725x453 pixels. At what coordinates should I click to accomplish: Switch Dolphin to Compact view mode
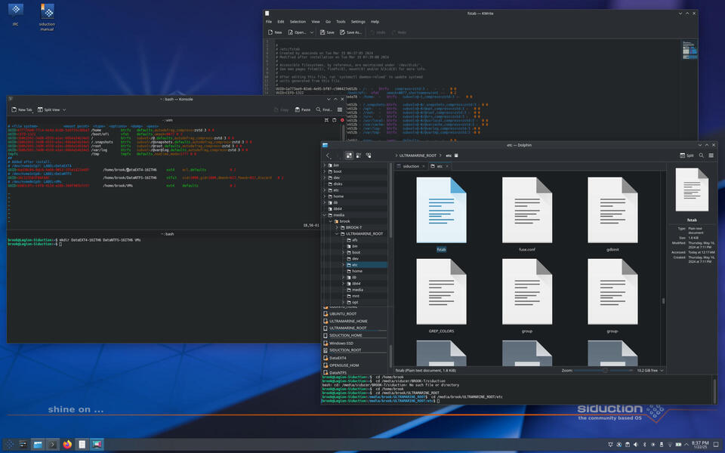click(359, 156)
